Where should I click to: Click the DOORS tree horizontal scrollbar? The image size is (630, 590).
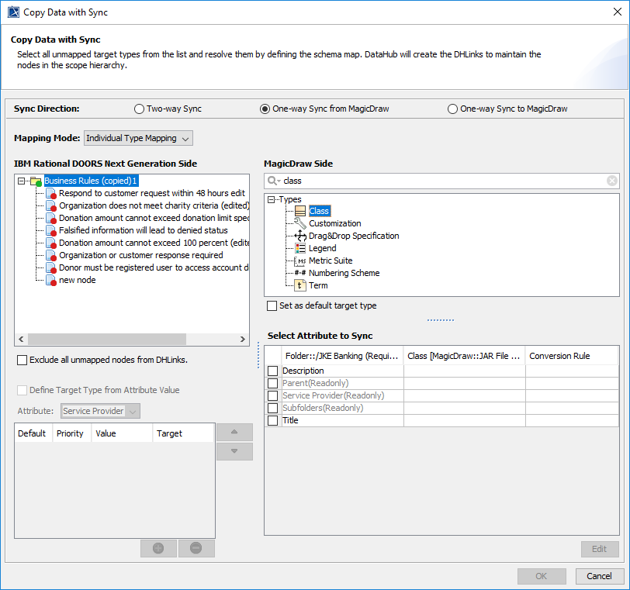pyautogui.click(x=107, y=340)
